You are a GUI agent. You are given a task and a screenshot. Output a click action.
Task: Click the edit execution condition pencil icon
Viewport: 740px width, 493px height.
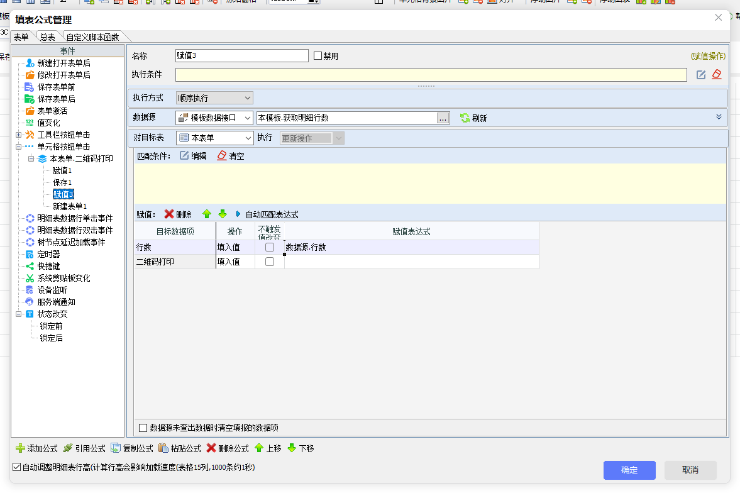701,75
